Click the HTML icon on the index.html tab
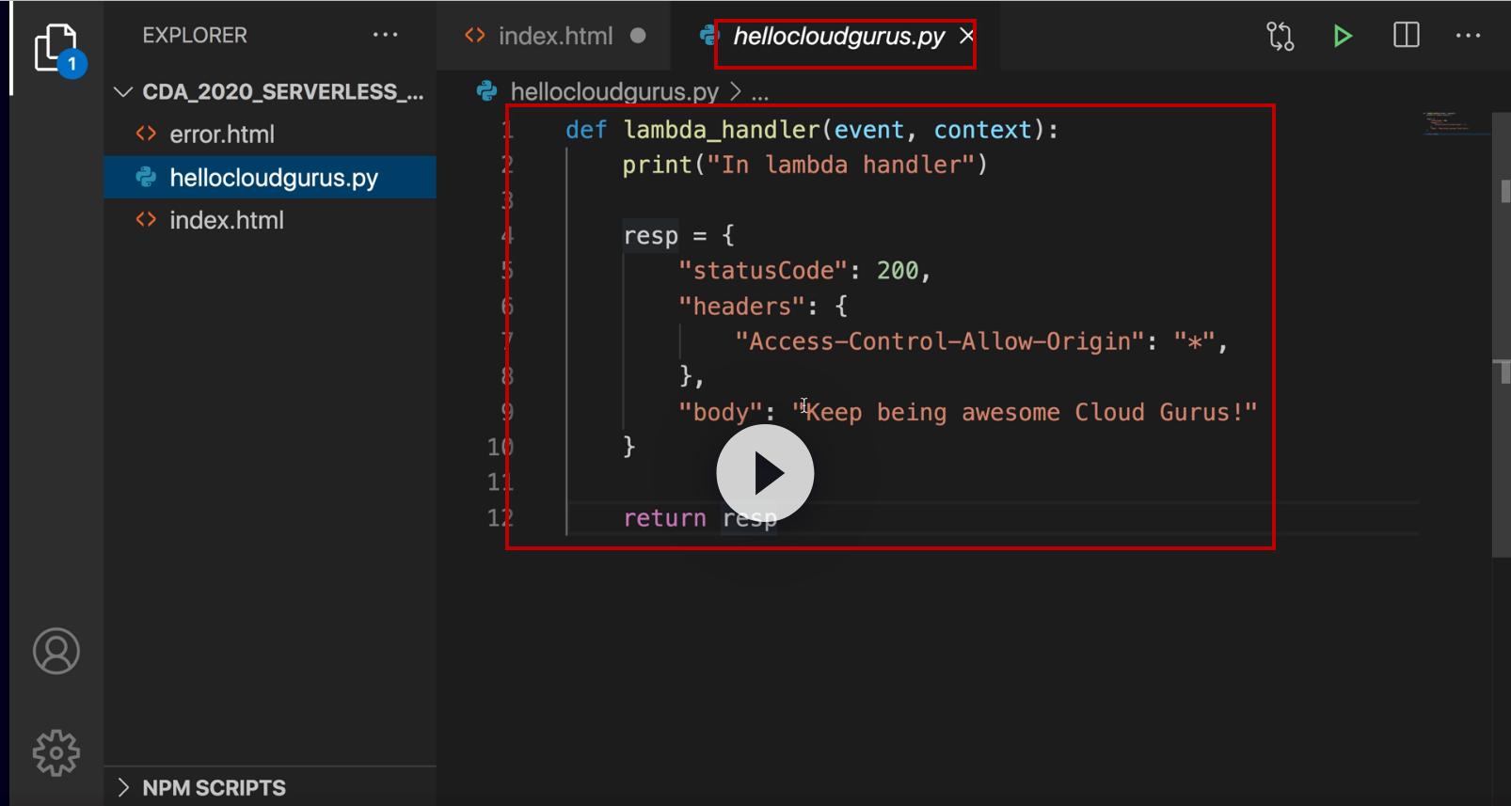 tap(475, 36)
